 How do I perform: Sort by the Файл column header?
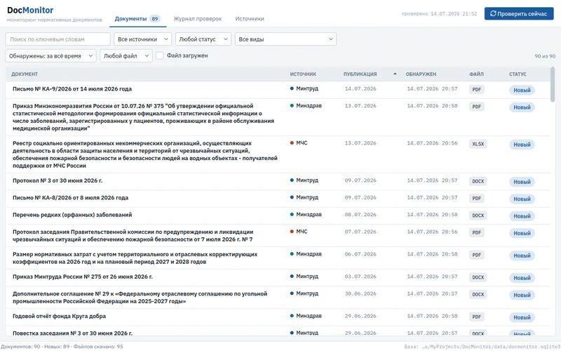476,74
